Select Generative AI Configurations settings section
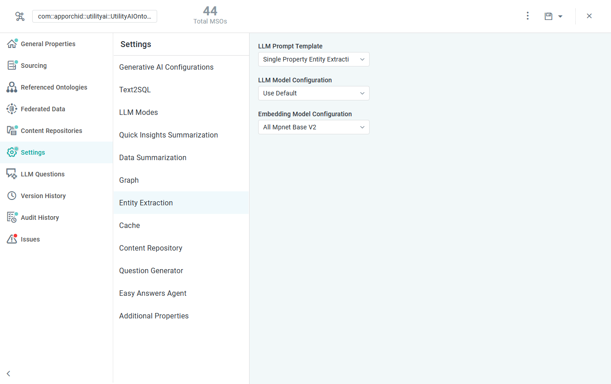This screenshot has width=611, height=384. click(x=181, y=67)
